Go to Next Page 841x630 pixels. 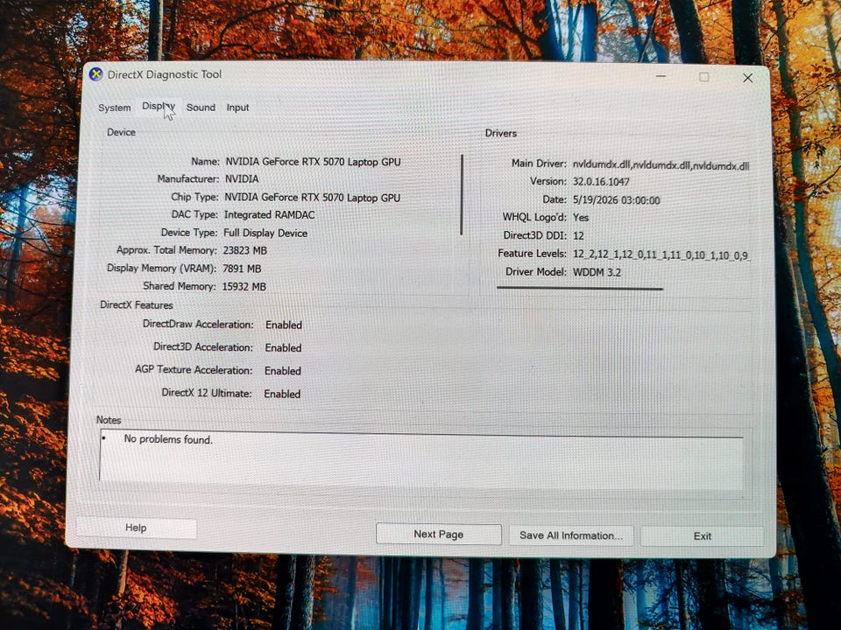(x=438, y=534)
